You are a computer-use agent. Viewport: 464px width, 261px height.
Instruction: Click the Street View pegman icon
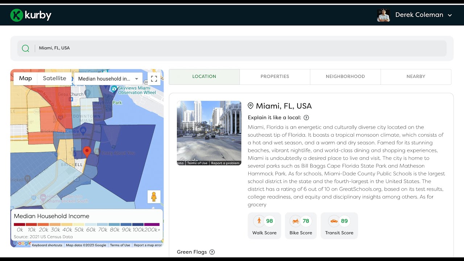tap(154, 197)
